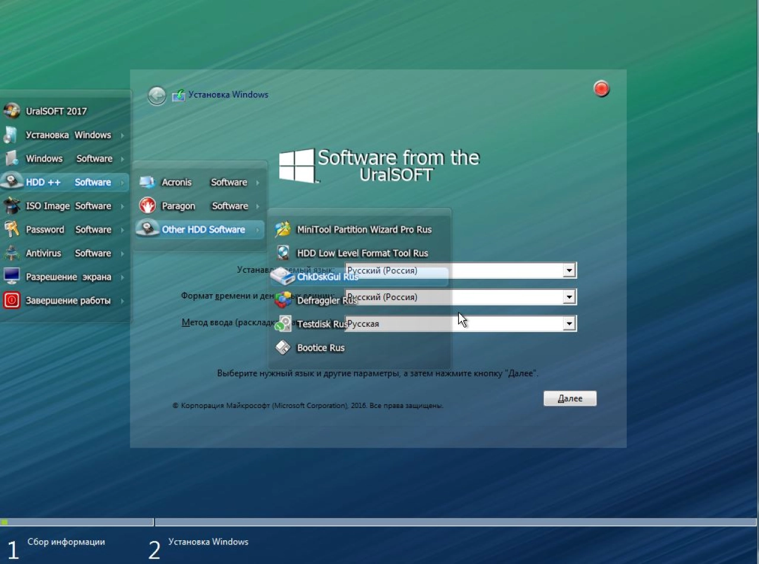Launch ChkDskGui Rus

359,277
